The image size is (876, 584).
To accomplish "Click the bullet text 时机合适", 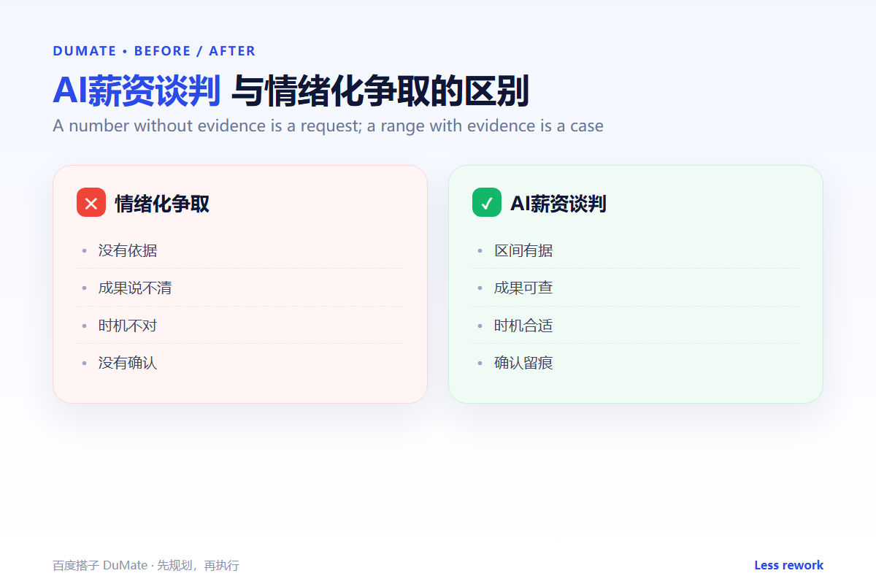I will (x=523, y=325).
